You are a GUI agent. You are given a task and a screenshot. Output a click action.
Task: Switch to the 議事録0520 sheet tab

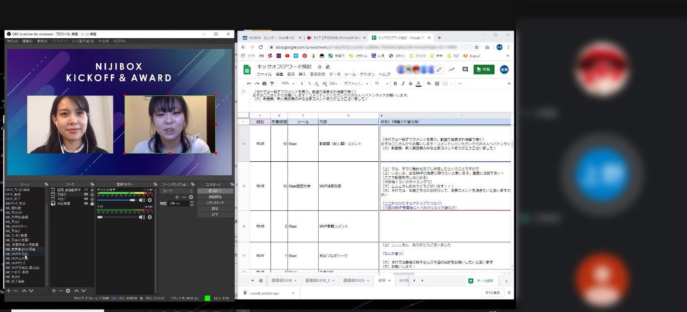pos(354,281)
